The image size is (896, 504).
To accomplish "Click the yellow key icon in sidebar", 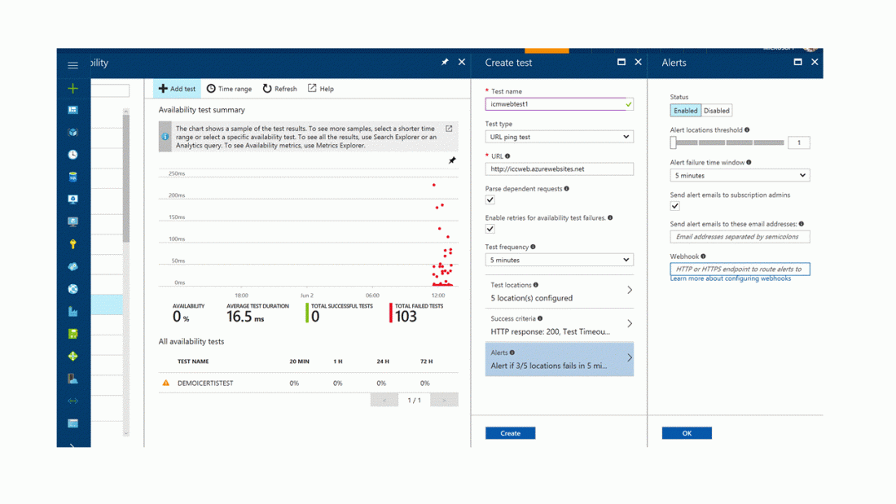I will coord(72,244).
